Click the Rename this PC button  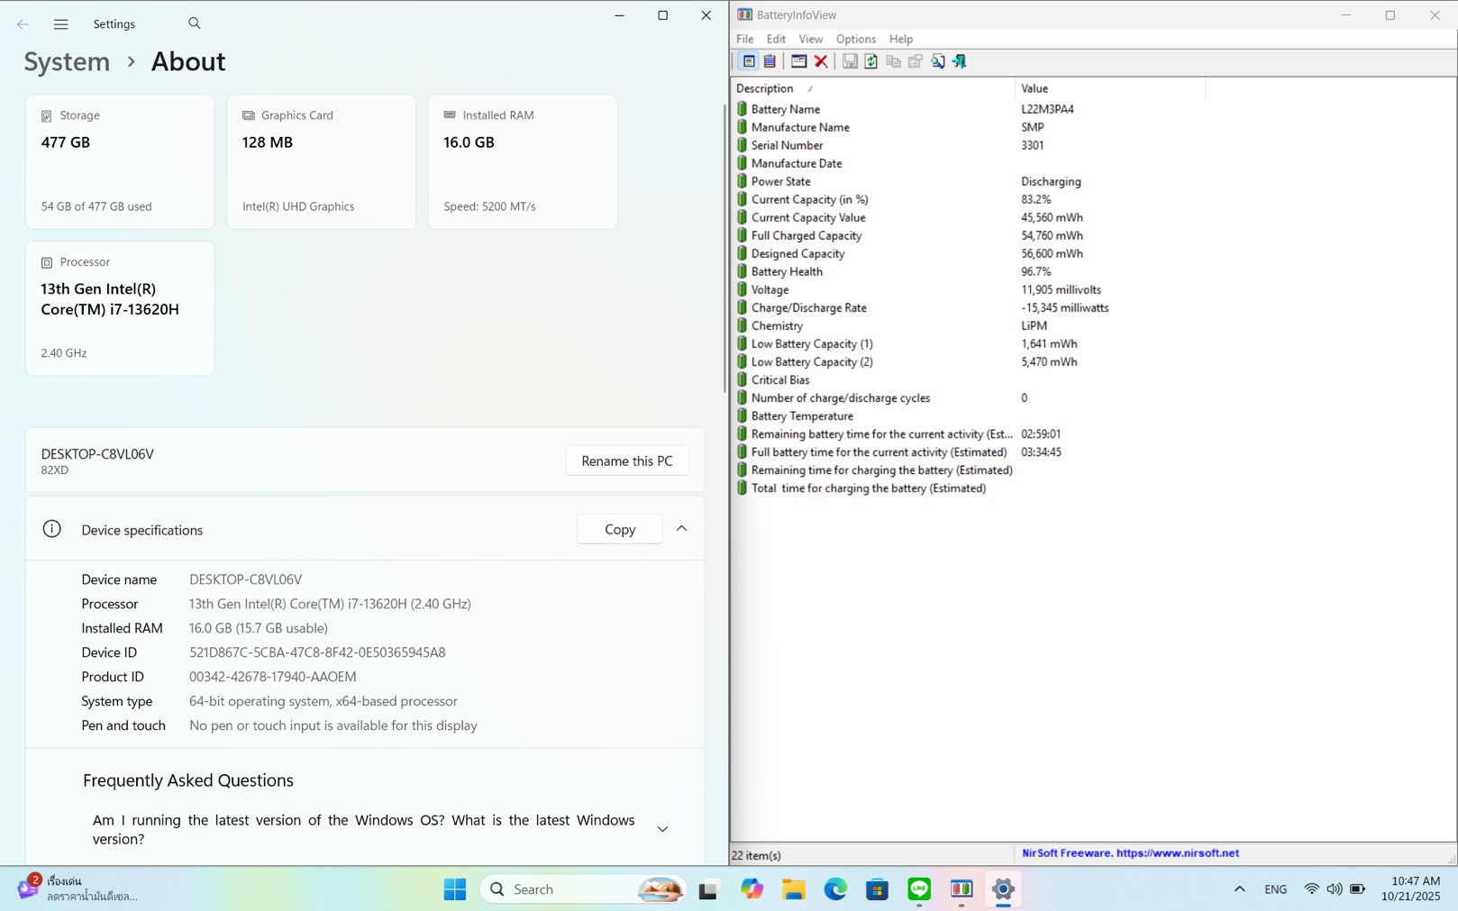tap(626, 460)
